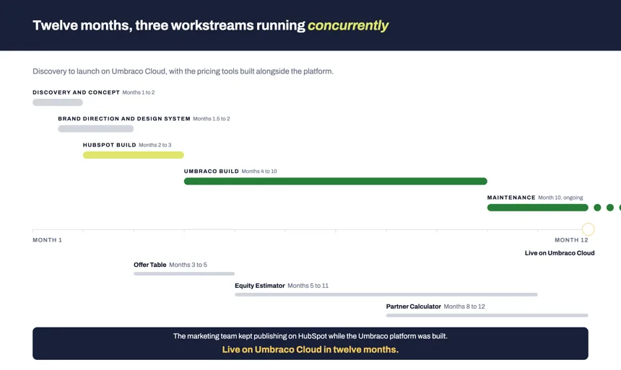Viewport: 621px width, 370px height.
Task: Click the 'DISCOVERY AND CONCEPT' label
Action: pos(76,92)
